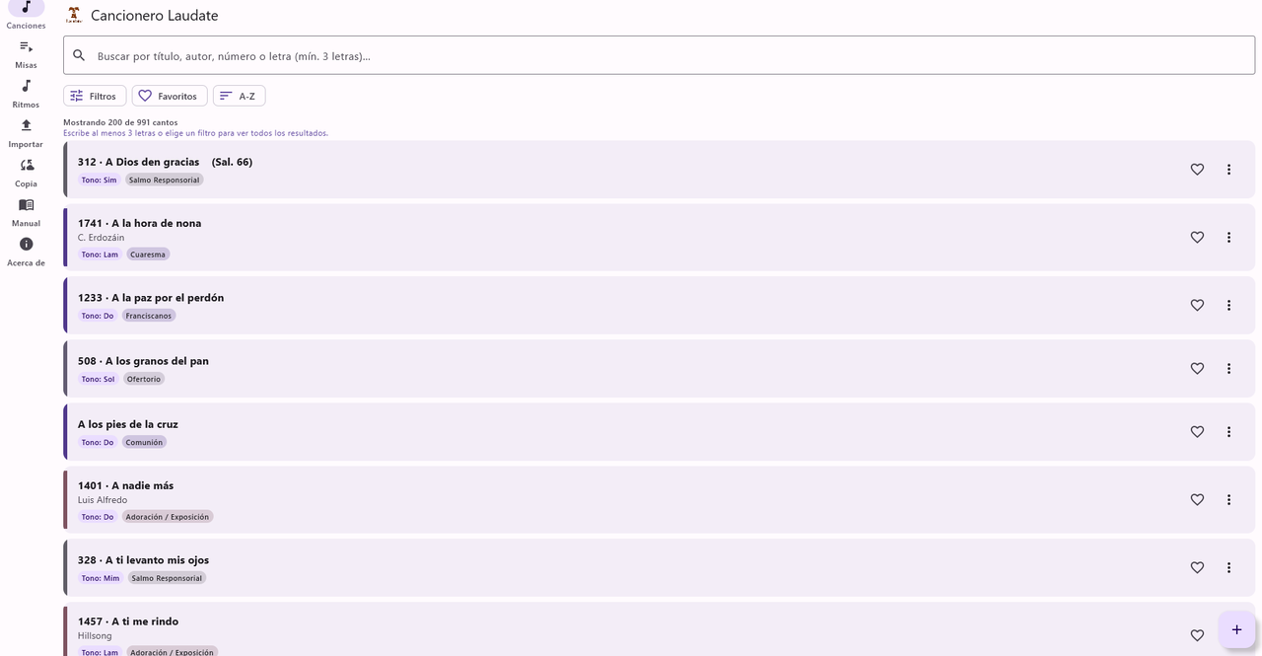Viewport: 1262px width, 656px height.
Task: Open song 1741 · A la hora de nona
Action: (659, 238)
